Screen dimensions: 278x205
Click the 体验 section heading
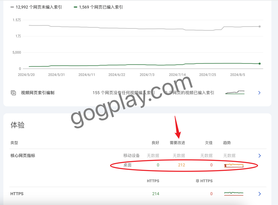click(x=17, y=125)
